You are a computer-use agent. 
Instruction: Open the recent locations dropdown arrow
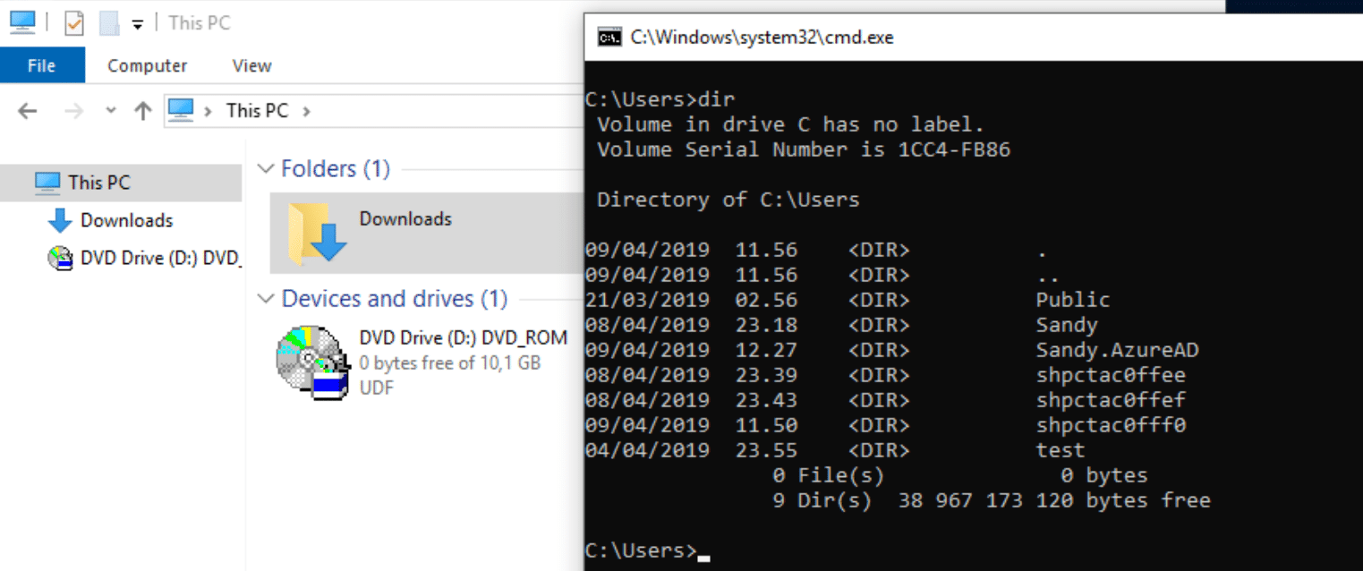click(x=111, y=111)
